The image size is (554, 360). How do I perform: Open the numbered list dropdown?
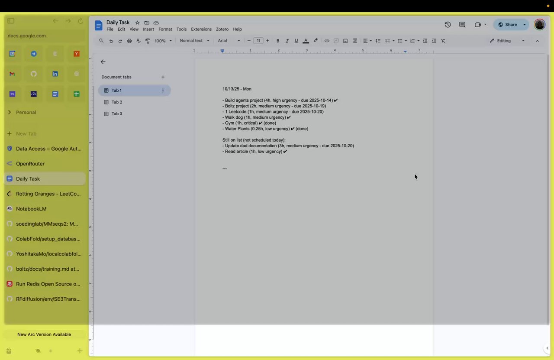[415, 41]
